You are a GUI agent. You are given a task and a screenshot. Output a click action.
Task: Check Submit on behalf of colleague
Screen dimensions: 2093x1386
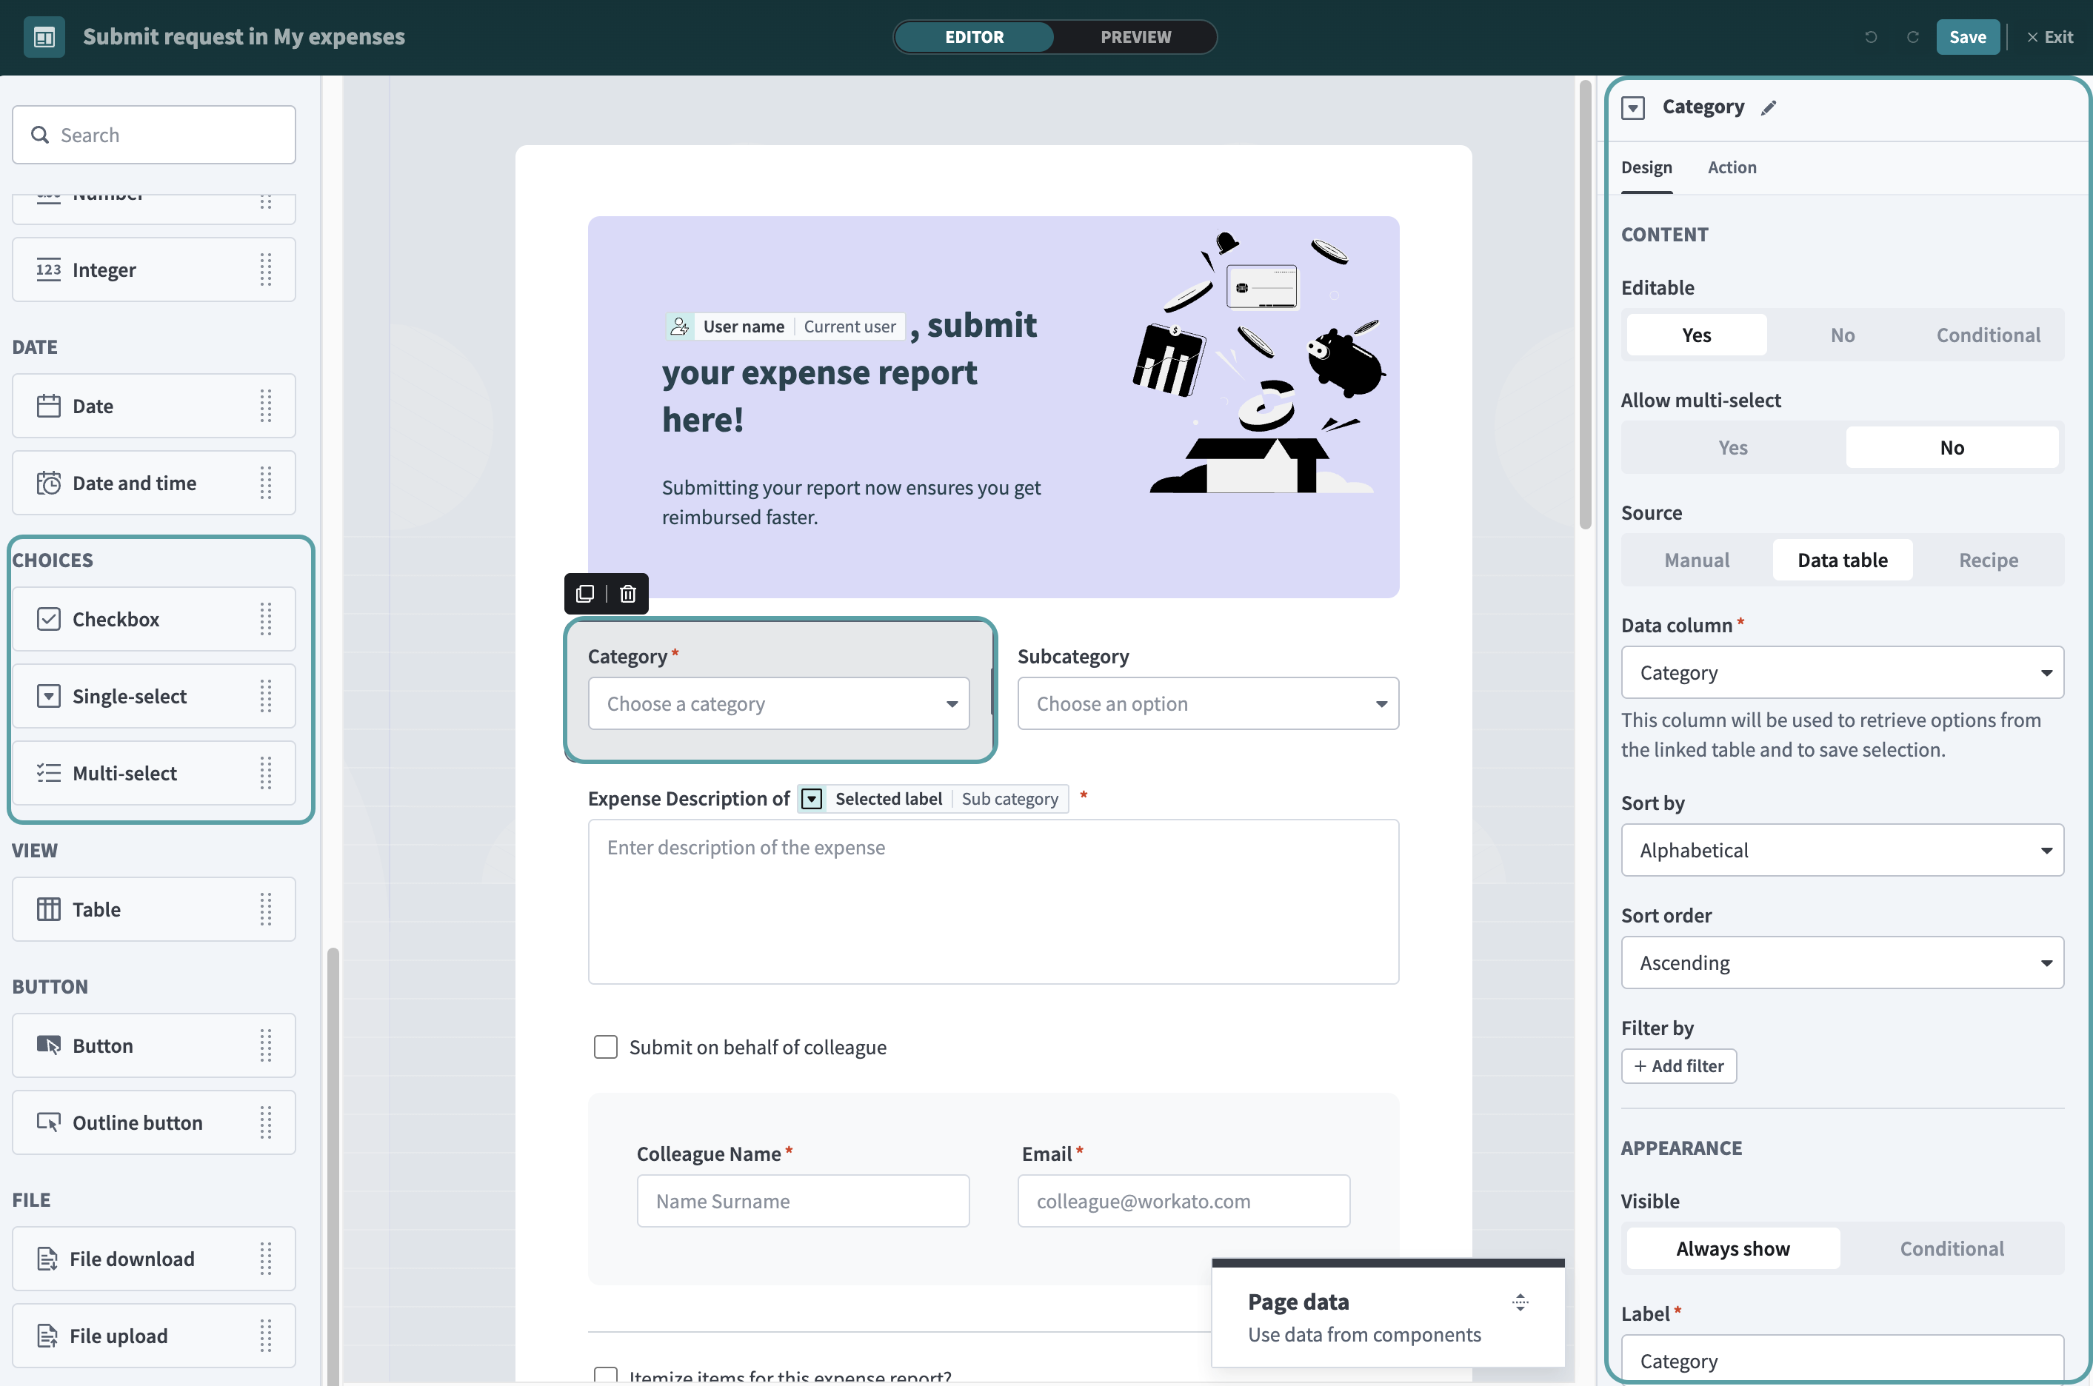pos(606,1048)
